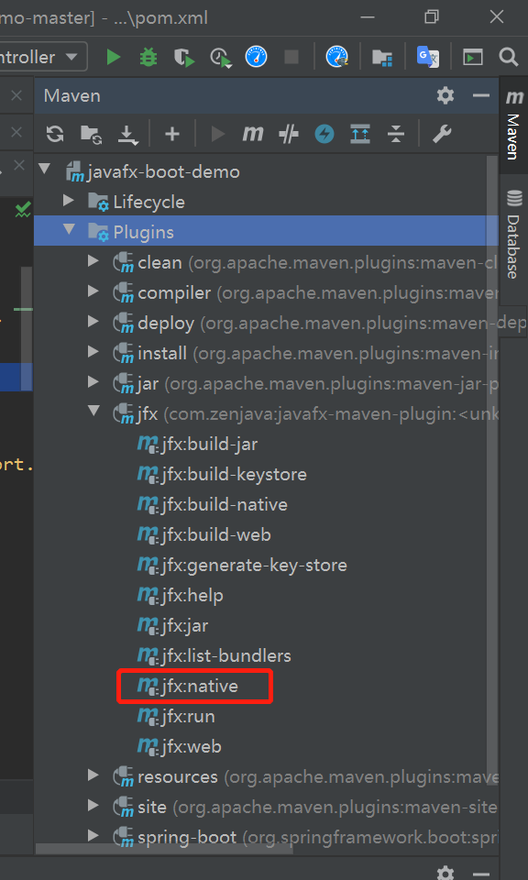
Task: Click the Search Everywhere magnifier icon
Action: [509, 57]
